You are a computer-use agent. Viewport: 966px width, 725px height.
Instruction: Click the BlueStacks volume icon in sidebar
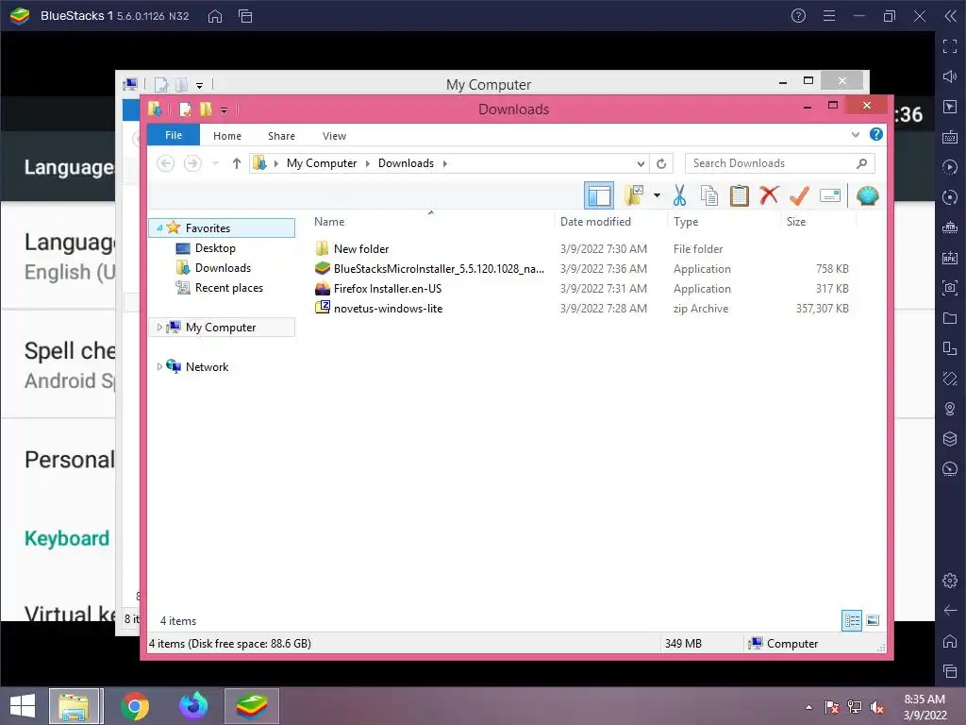coord(950,76)
